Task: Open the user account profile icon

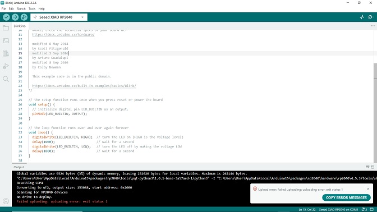Action: pyautogui.click(x=6, y=201)
